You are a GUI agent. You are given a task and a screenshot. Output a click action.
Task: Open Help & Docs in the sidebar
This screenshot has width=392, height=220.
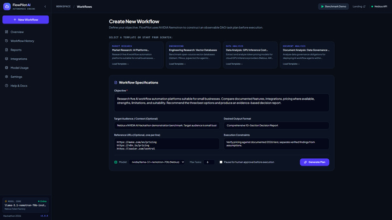tap(25, 86)
